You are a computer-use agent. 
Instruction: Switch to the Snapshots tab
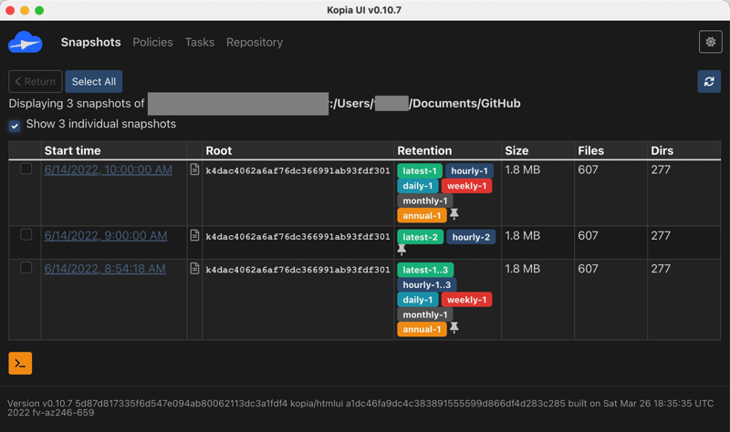90,42
